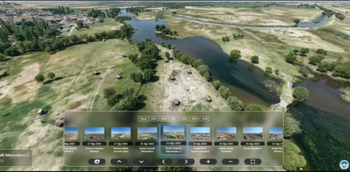
Task: Click the municipality logo emblem
Action: [x=344, y=165]
